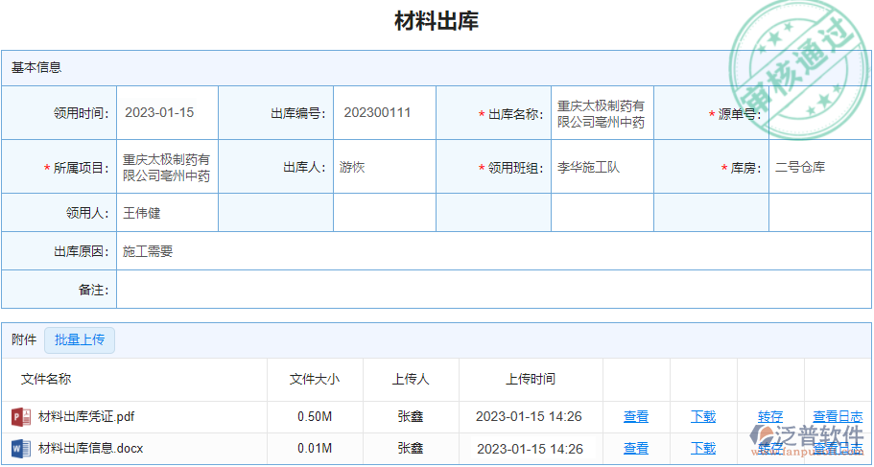Click the 批量上传 button
Image resolution: width=874 pixels, height=467 pixels.
click(80, 339)
